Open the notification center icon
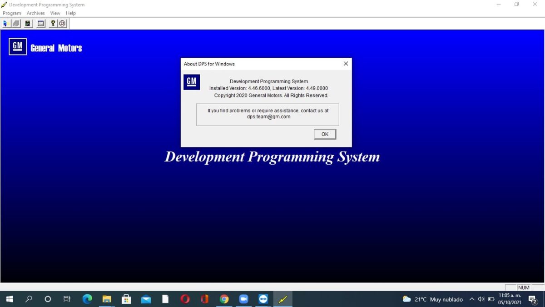Image resolution: width=545 pixels, height=307 pixels. (x=533, y=299)
